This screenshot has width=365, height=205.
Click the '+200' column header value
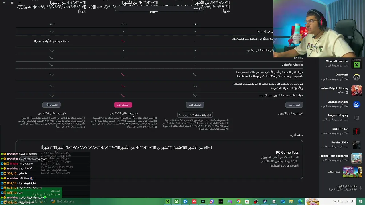(124, 24)
